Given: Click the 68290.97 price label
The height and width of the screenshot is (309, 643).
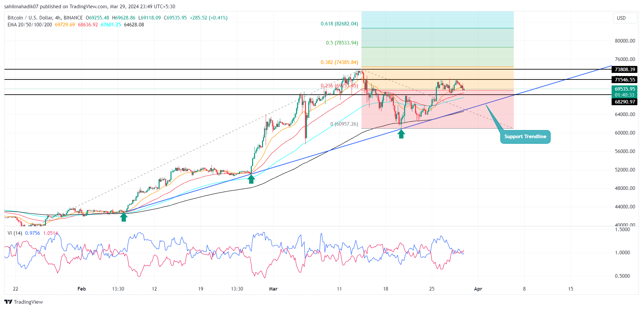Looking at the screenshot, I should tap(624, 102).
